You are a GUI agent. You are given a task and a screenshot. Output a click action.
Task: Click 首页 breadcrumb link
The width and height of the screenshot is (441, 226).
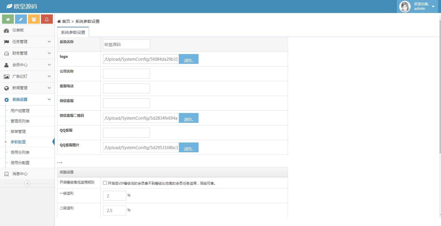(66, 21)
